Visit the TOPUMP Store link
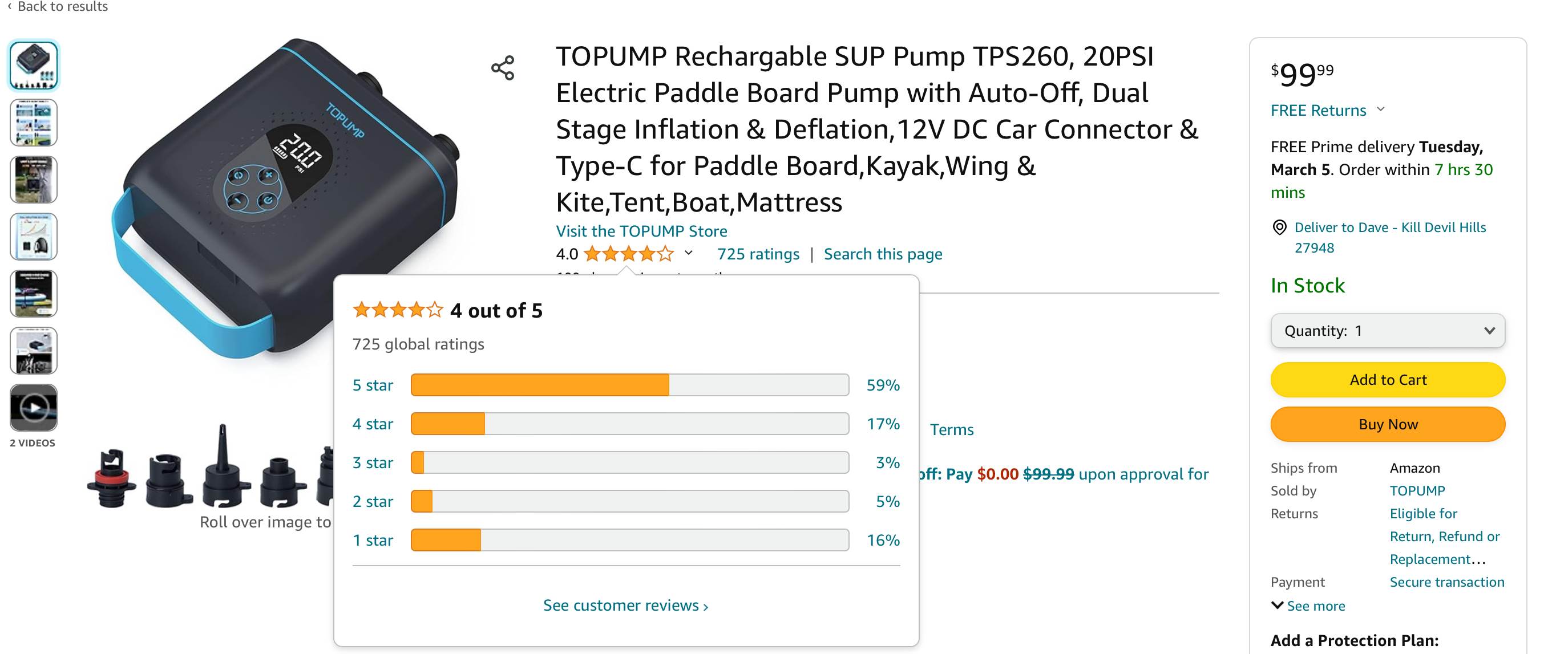This screenshot has width=1548, height=654. pyautogui.click(x=641, y=231)
